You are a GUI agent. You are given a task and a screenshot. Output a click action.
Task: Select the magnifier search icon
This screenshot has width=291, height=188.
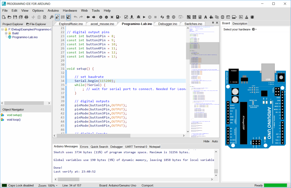click(51, 17)
